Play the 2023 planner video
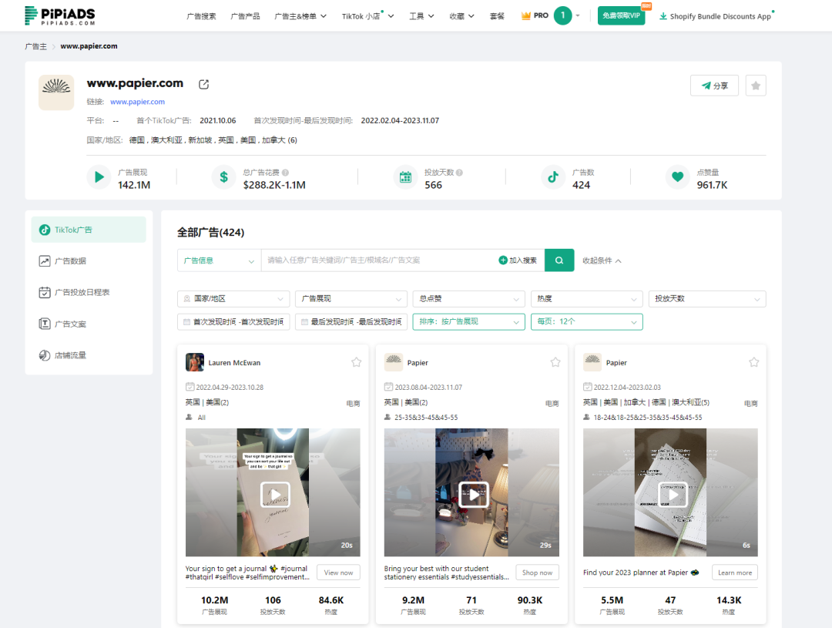The height and width of the screenshot is (628, 832). click(x=673, y=495)
